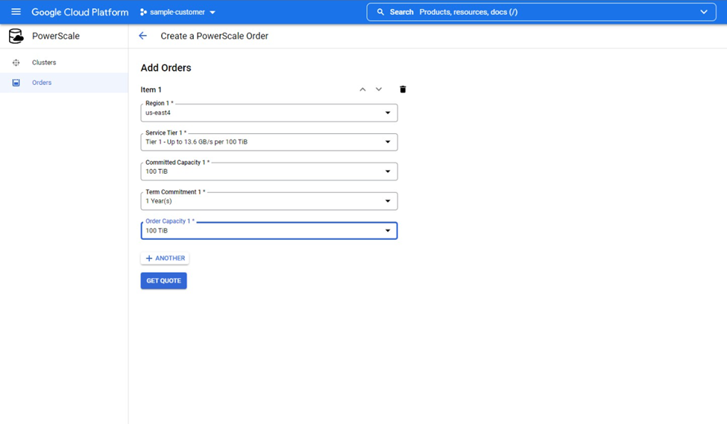
Task: Add another order item
Action: click(x=165, y=259)
